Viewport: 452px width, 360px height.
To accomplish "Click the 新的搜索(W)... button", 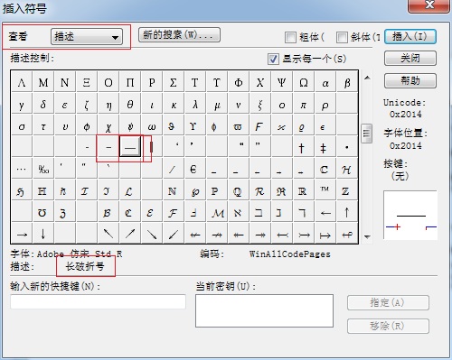I will pyautogui.click(x=179, y=35).
